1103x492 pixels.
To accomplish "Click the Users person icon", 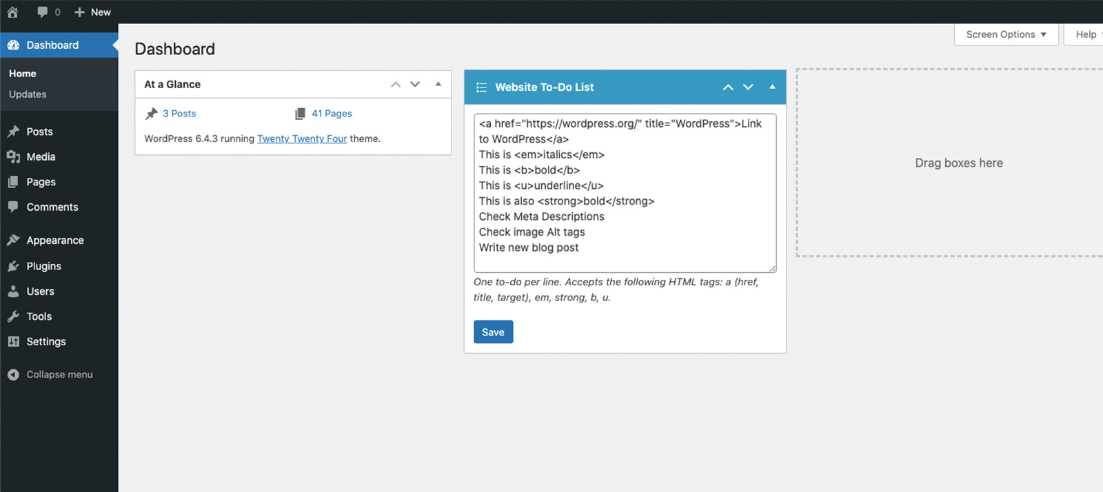I will tap(13, 291).
